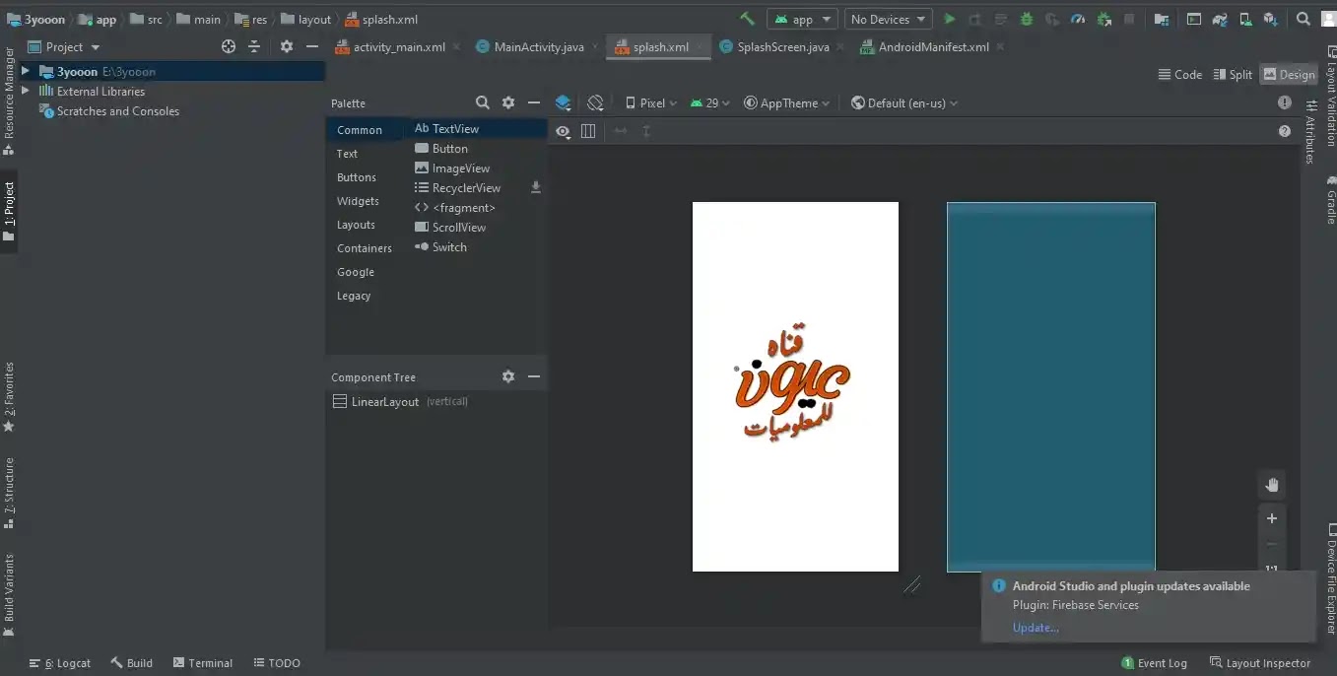This screenshot has width=1337, height=676.
Task: Switch editor to Design view
Action: 1289,75
